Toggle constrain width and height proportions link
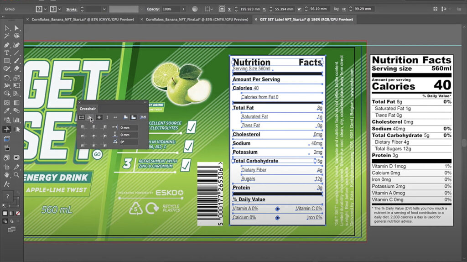 click(336, 9)
